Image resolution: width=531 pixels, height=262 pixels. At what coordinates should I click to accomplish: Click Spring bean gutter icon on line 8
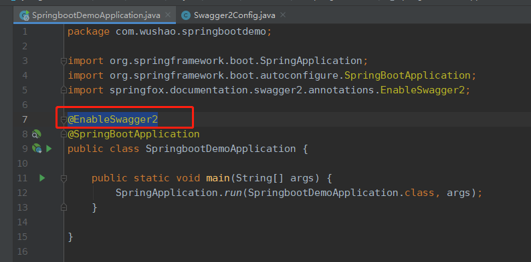36,135
